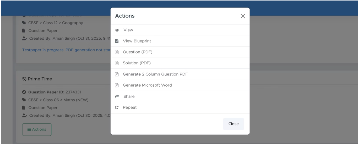Click the PDF icon next to Solution (PDF)
Screen dimensions: 358x144
tap(117, 63)
